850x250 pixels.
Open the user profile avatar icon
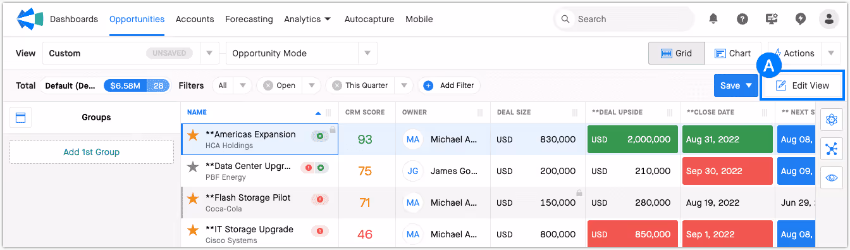click(x=828, y=19)
